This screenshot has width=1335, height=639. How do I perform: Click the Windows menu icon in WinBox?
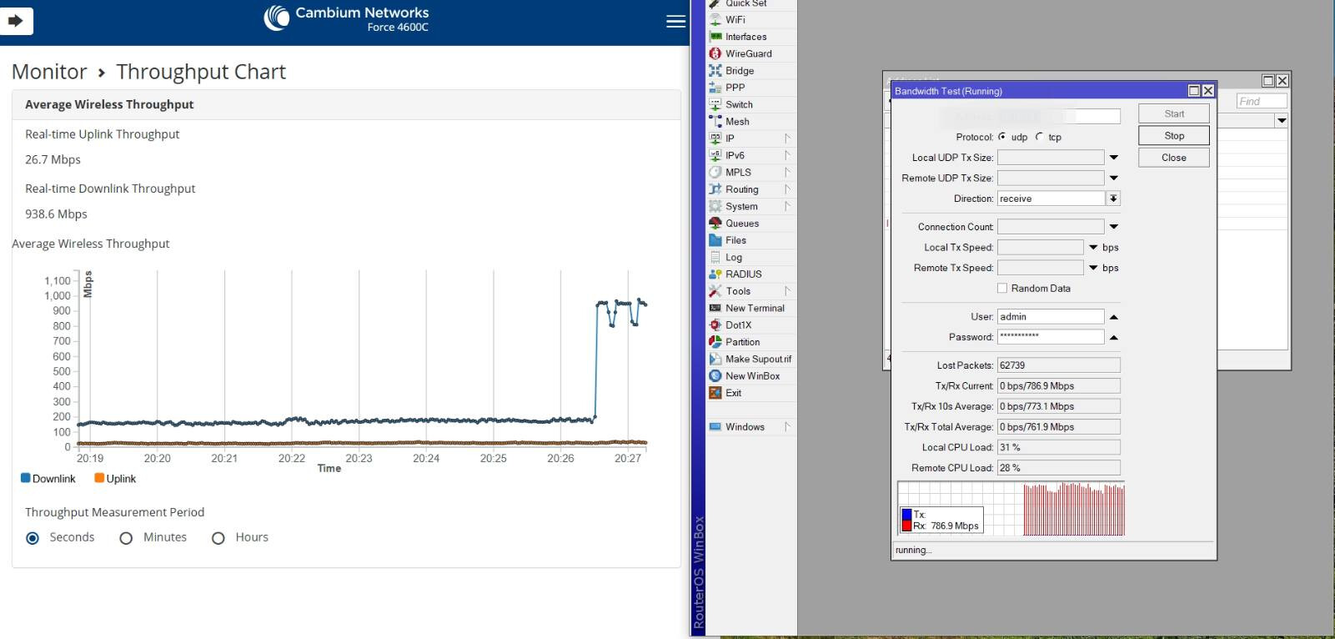[715, 427]
